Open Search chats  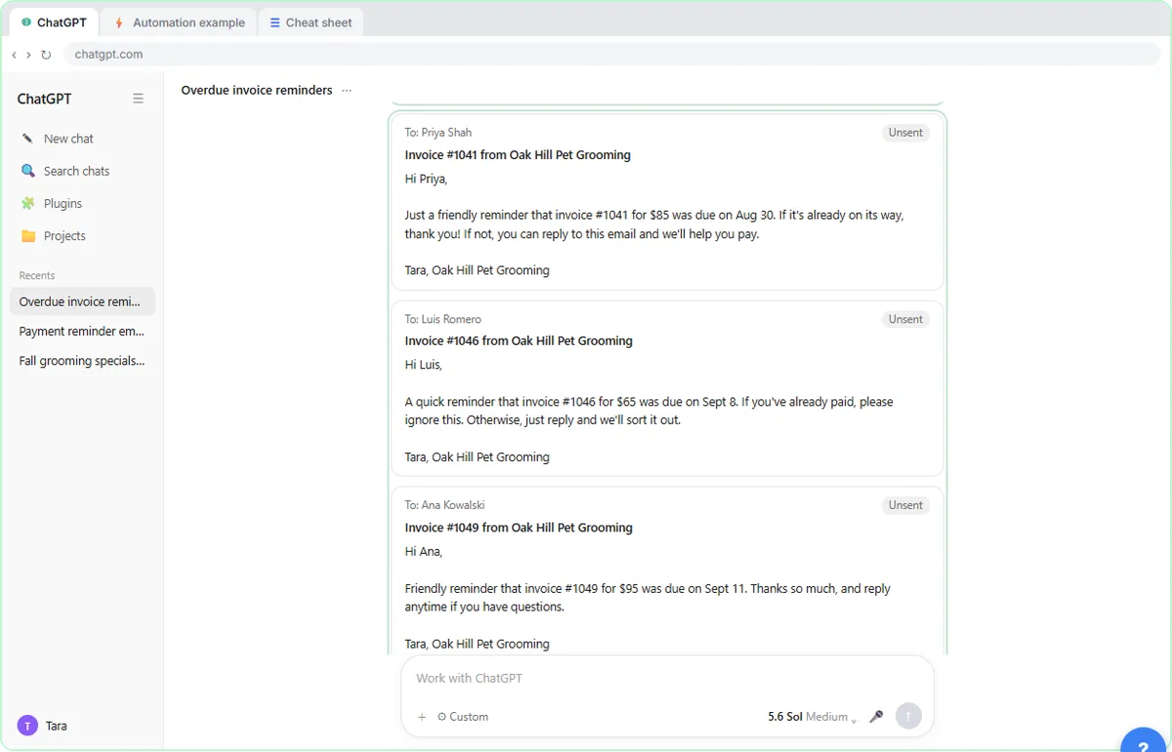[82, 171]
